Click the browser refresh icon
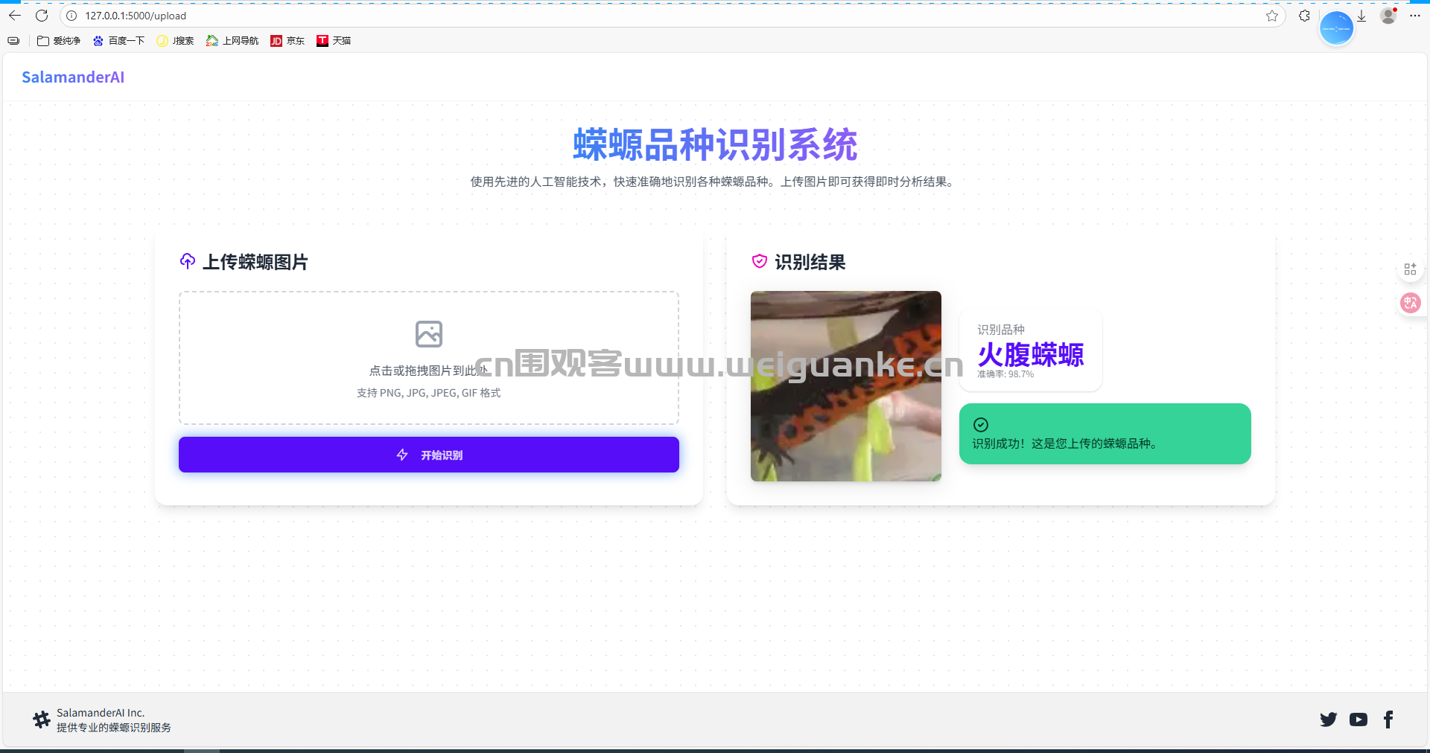The width and height of the screenshot is (1430, 753). pos(42,16)
